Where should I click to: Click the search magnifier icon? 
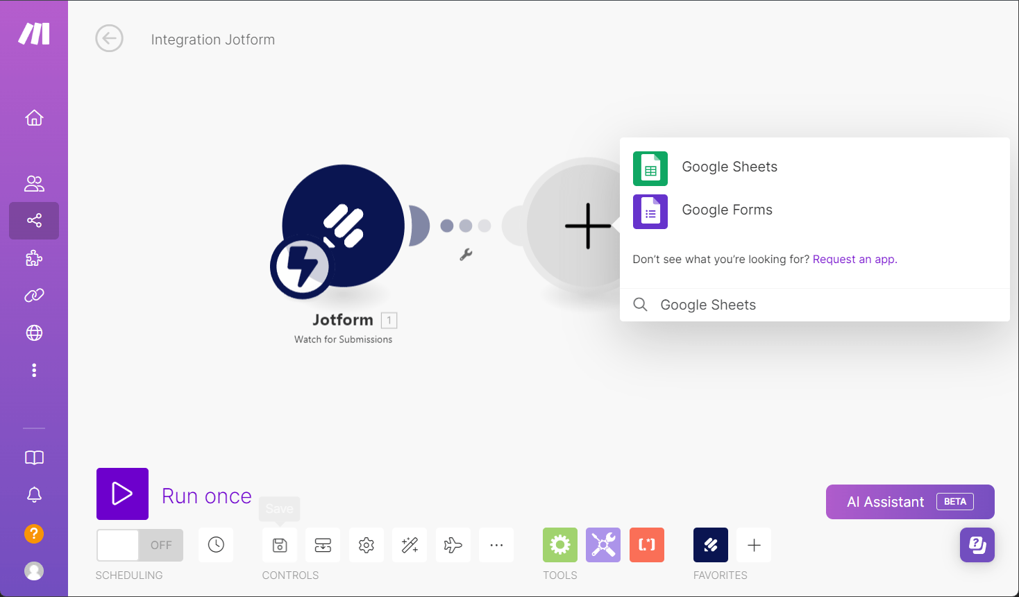pos(640,305)
